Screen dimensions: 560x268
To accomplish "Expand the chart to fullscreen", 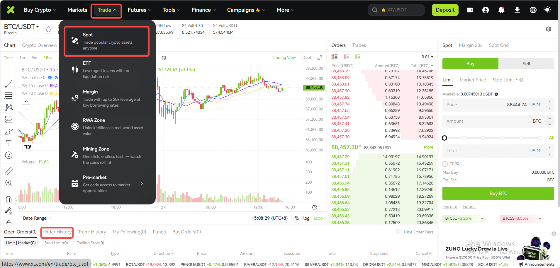I will (320, 58).
